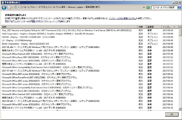182x120 pixels.
Task: Click the 2017/05/23 install date cell
Action: coord(168,108)
